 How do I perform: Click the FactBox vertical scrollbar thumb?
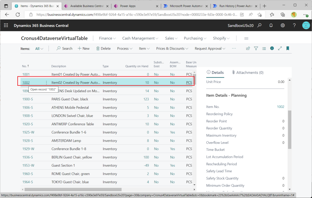[289, 130]
